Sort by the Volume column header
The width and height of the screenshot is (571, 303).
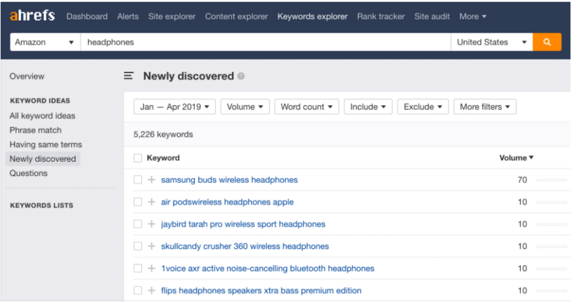[516, 158]
